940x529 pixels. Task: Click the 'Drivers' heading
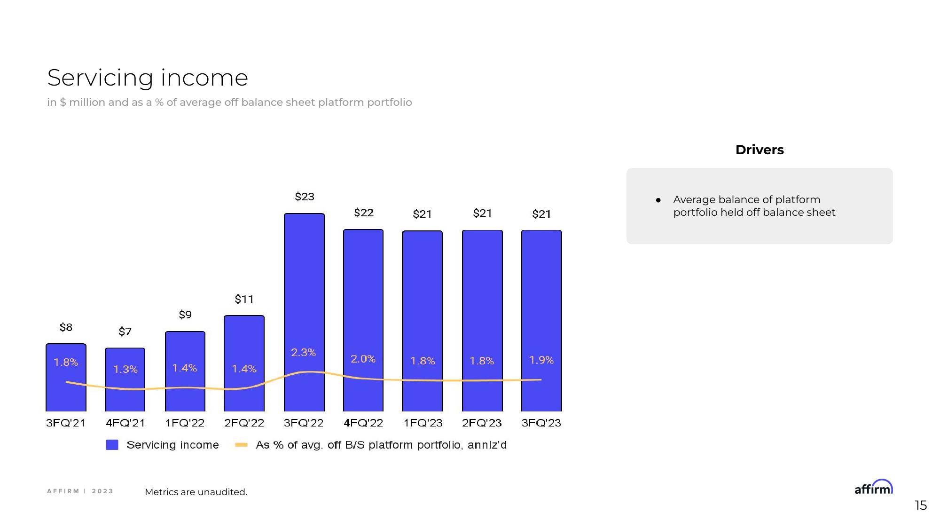[x=760, y=150]
